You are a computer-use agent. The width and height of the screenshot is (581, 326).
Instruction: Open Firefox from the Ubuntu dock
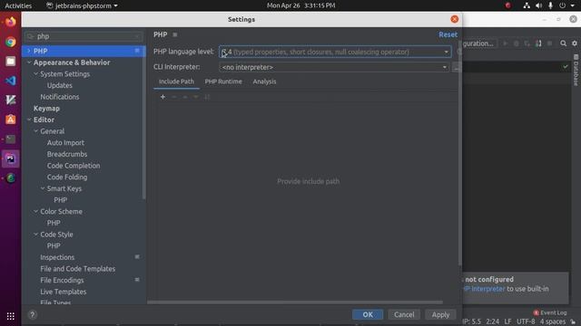tap(11, 22)
